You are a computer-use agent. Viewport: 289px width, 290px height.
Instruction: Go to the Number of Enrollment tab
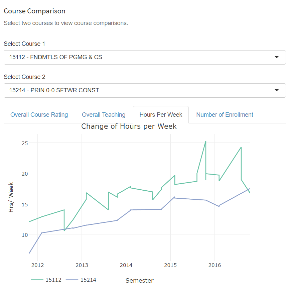coord(225,115)
